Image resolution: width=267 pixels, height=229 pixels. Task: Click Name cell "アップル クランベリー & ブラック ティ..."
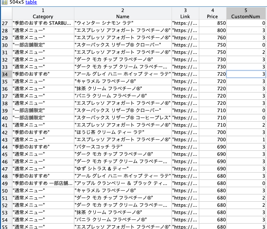(123, 183)
